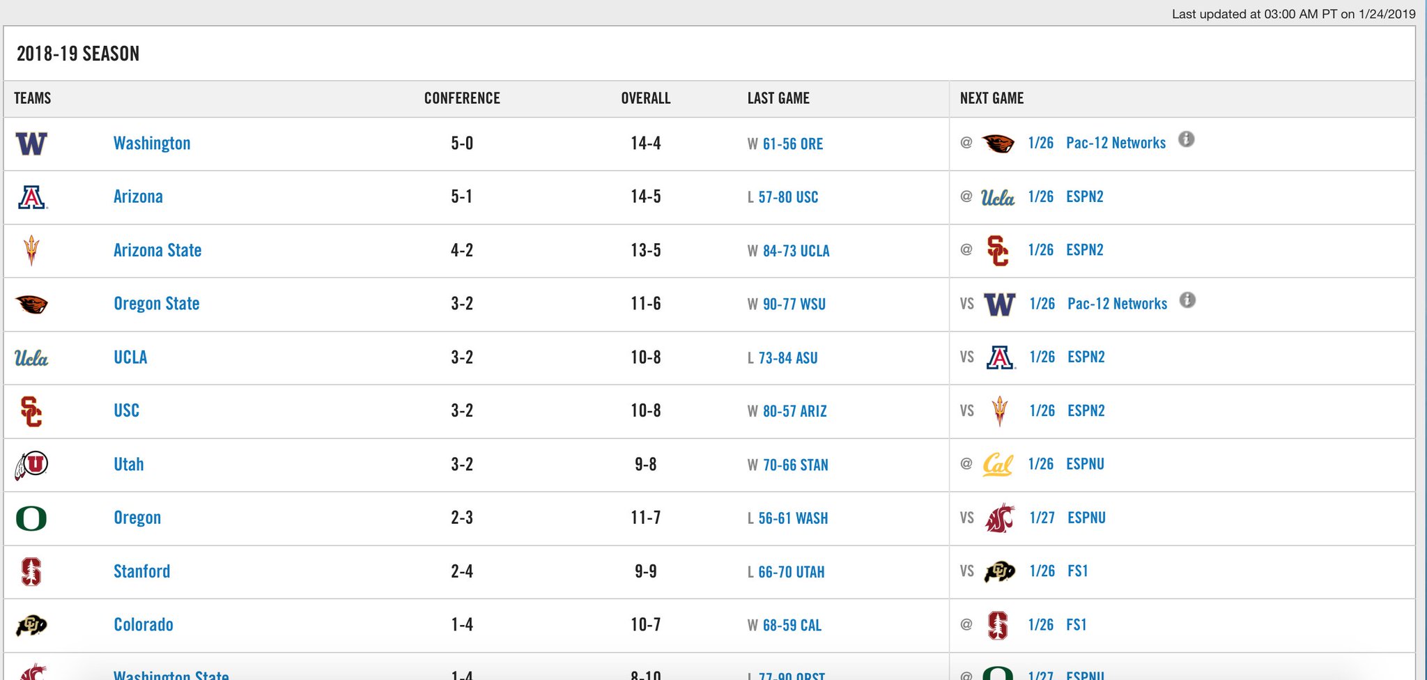
Task: Click the Utah Utes logo in the Teams column
Action: pyautogui.click(x=31, y=465)
